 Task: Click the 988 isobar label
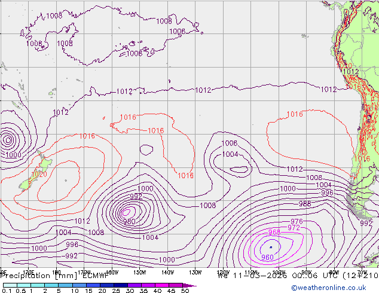pyautogui.click(x=305, y=204)
